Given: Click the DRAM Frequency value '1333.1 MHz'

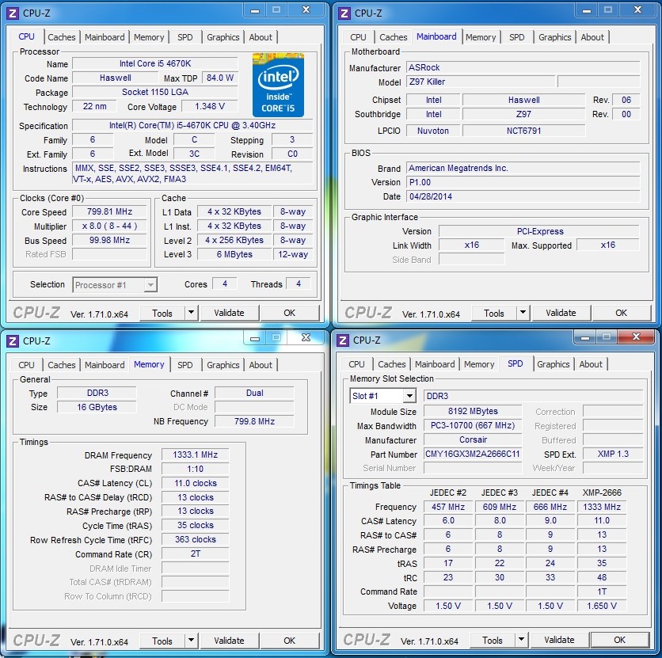Looking at the screenshot, I should pyautogui.click(x=195, y=455).
